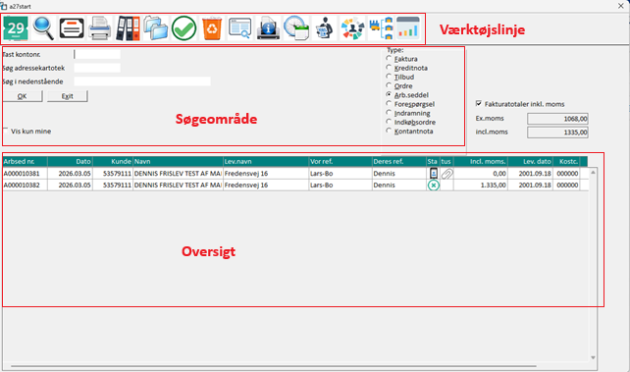Click the Tast kontonr. input field
The width and height of the screenshot is (630, 372).
click(97, 54)
